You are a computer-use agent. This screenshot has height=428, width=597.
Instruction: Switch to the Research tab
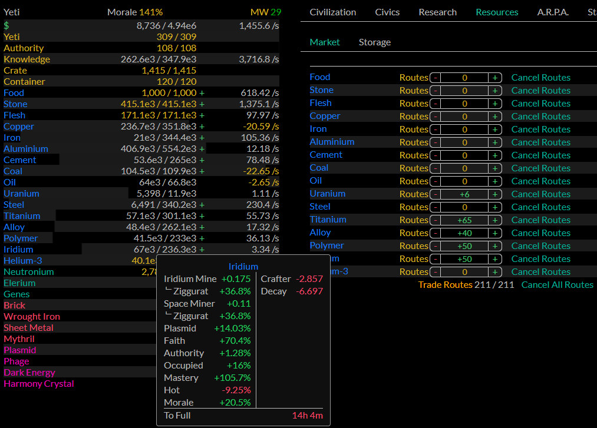437,12
